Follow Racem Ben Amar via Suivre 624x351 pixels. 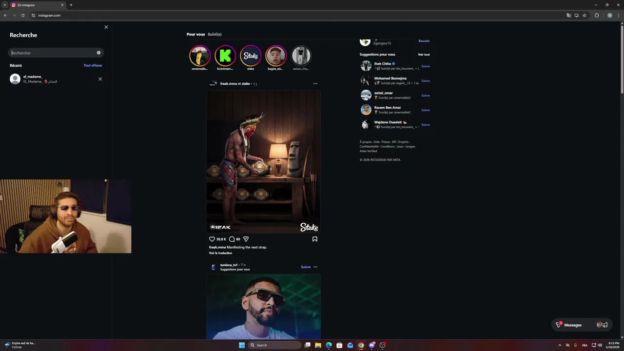426,110
